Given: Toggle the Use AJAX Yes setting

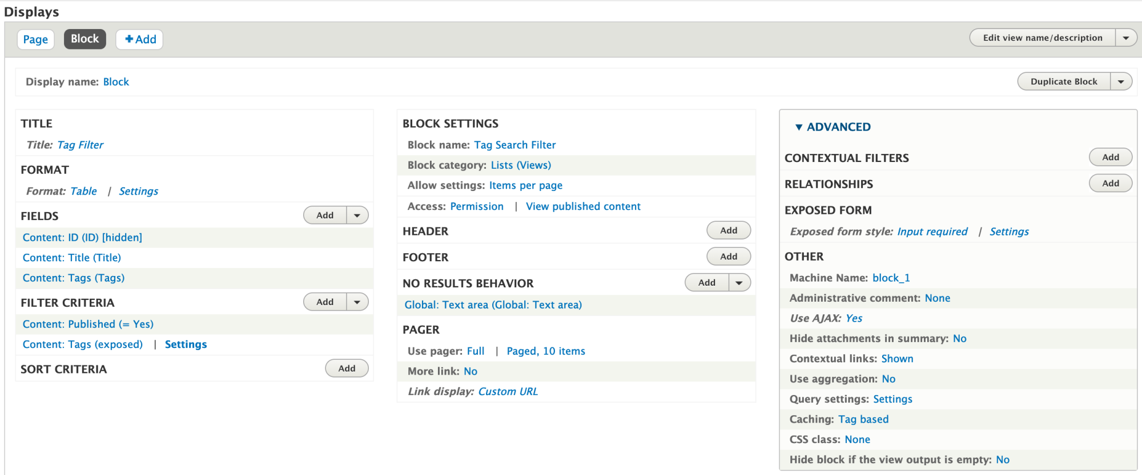Looking at the screenshot, I should (x=854, y=318).
